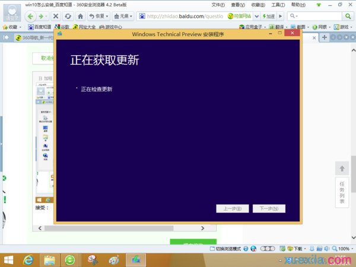Toggle the three-dot switch in the status bar

point(268,249)
